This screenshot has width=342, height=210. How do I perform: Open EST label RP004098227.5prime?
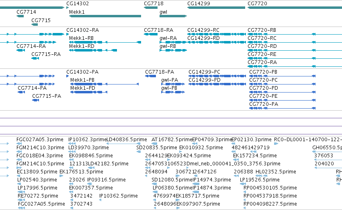[x=270, y=204]
